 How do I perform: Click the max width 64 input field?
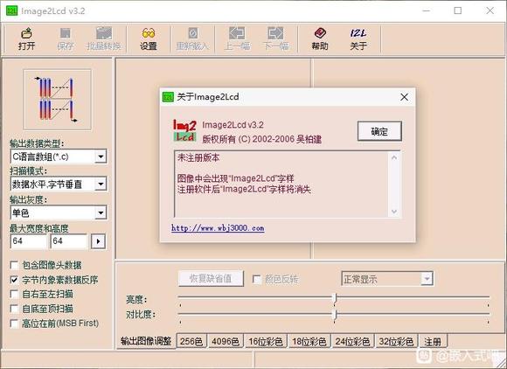click(29, 241)
